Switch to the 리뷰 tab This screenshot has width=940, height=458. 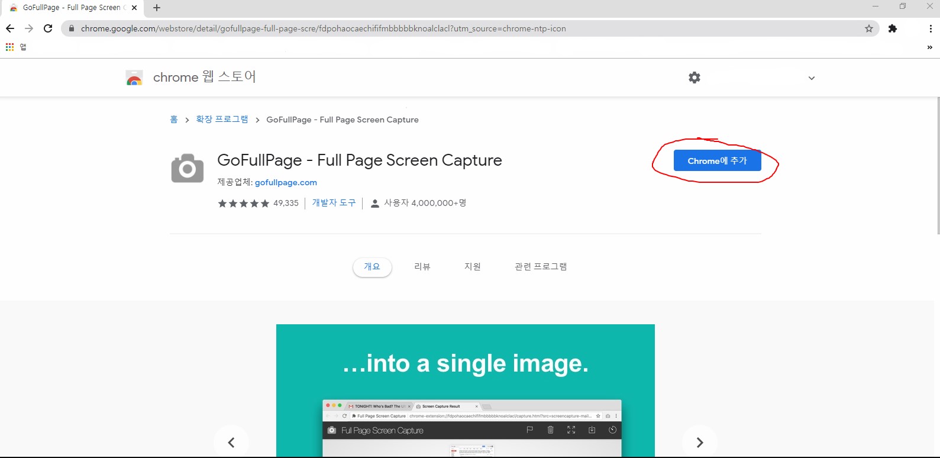(x=422, y=267)
